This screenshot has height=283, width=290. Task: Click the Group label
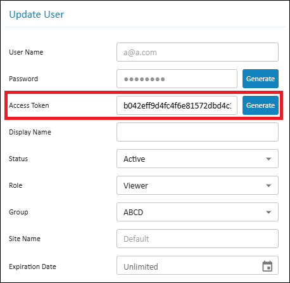18,212
